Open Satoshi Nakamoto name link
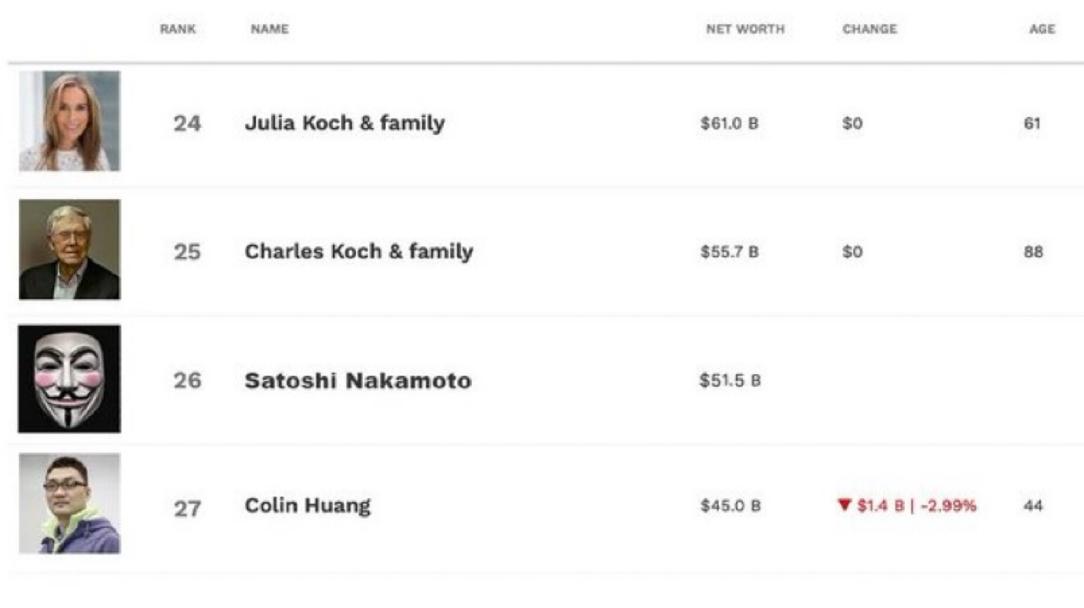The image size is (1084, 608). [358, 380]
